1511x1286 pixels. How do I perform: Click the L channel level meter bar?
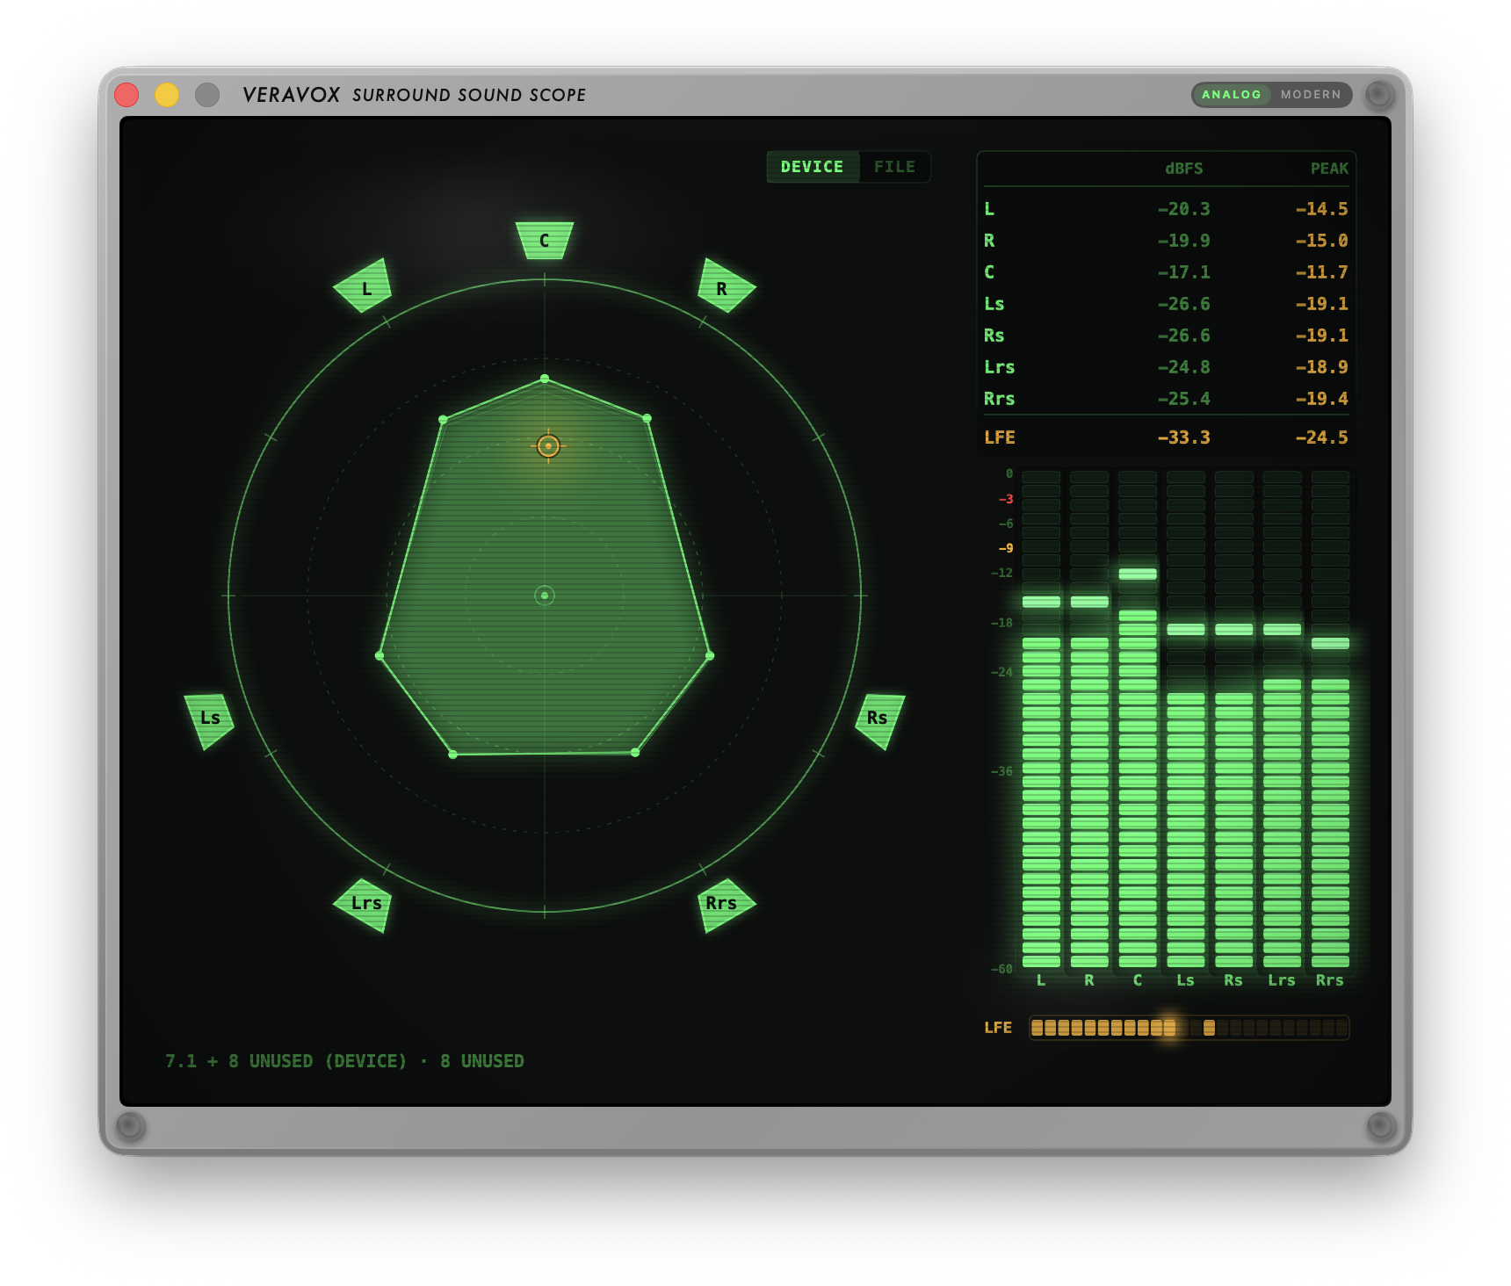1041,720
